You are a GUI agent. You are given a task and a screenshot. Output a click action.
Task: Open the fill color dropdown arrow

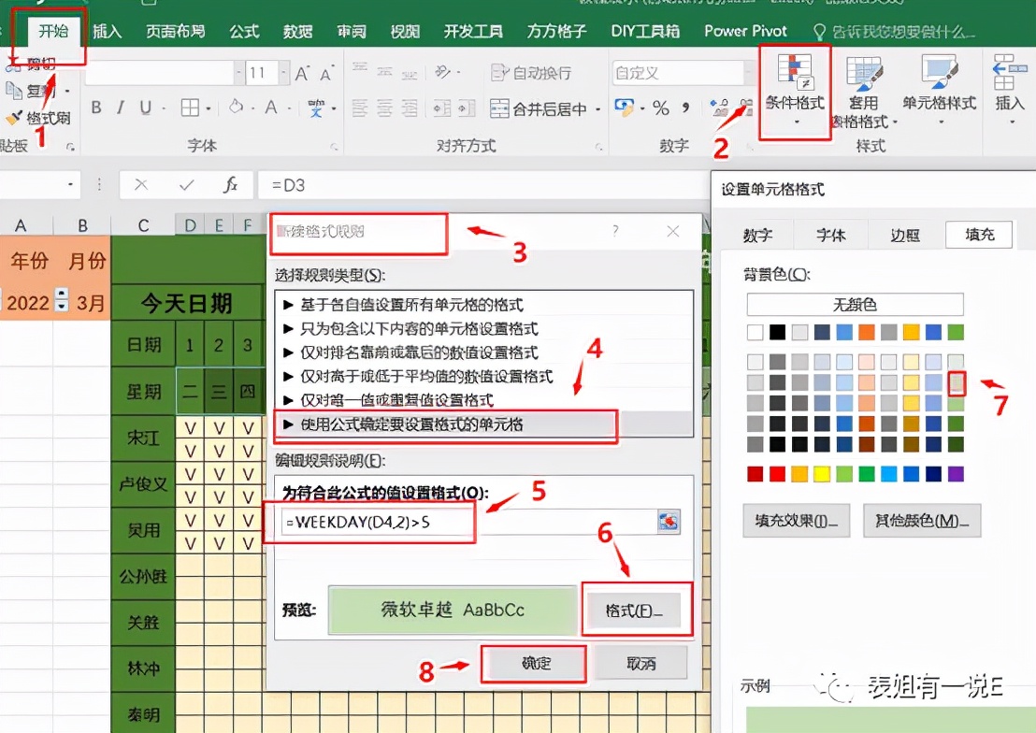click(x=252, y=107)
